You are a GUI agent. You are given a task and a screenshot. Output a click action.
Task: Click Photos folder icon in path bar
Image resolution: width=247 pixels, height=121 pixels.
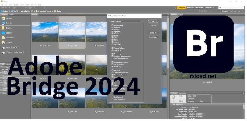tap(55, 11)
